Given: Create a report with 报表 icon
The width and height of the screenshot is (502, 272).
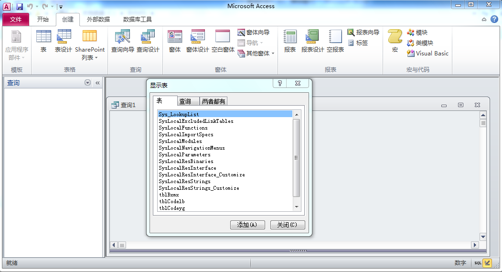Looking at the screenshot, I should (x=290, y=41).
